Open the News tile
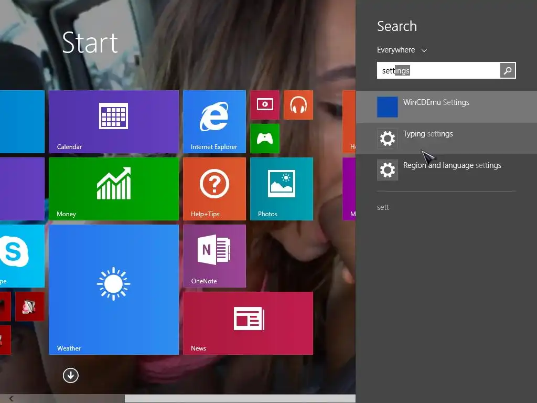This screenshot has height=403, width=537. tap(248, 323)
